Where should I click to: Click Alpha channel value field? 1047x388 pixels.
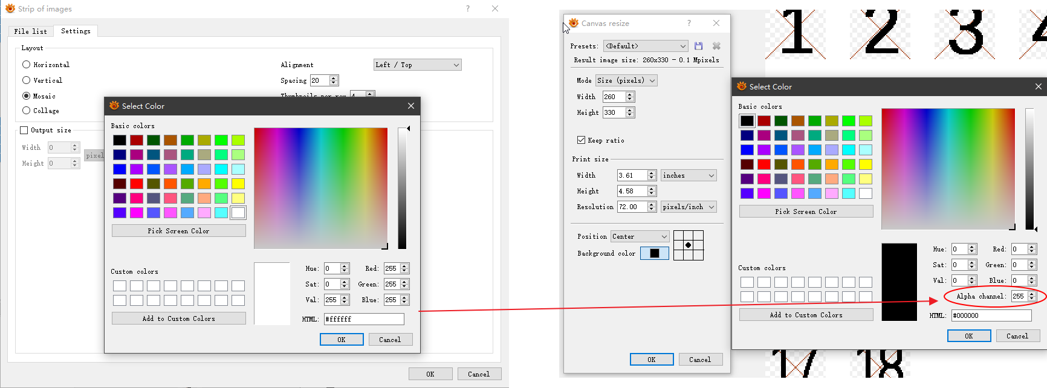(1020, 296)
